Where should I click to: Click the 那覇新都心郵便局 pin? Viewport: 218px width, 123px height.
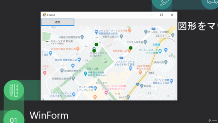[73, 79]
